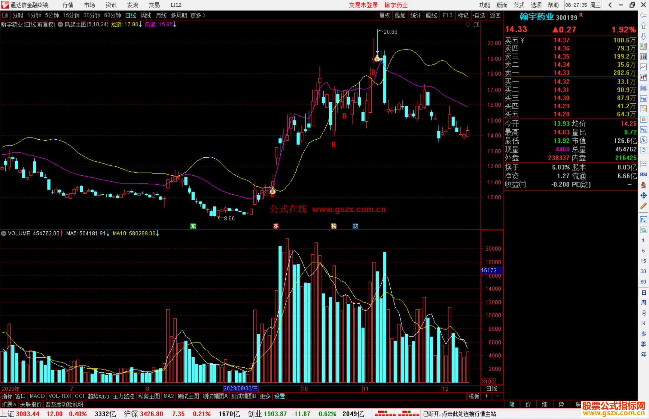Toggle the side panel icon beside 分时
This screenshot has width=649, height=419.
5,15
